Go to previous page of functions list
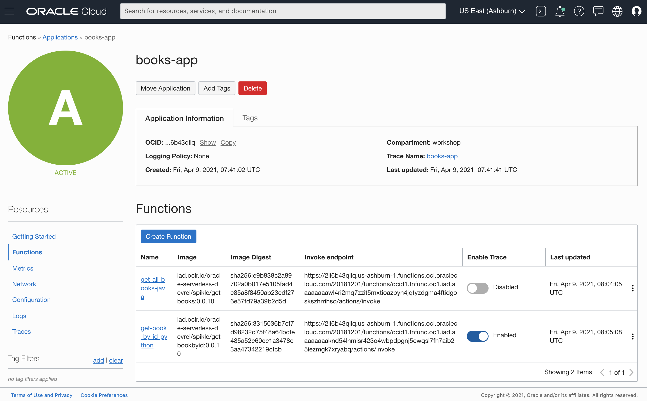 point(602,372)
